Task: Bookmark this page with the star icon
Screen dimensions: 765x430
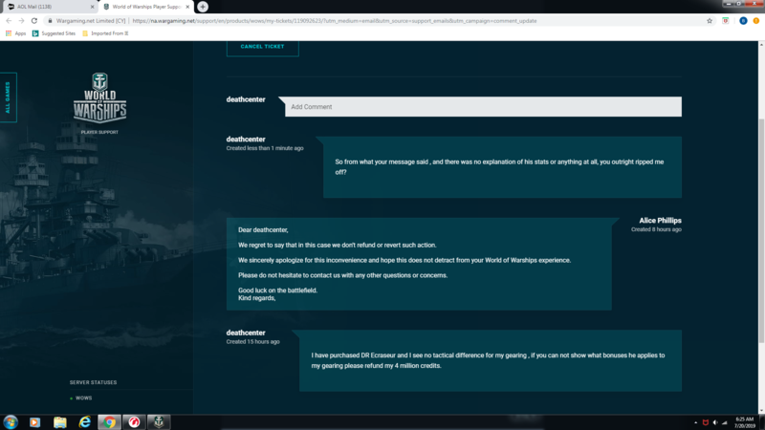Action: click(x=710, y=21)
